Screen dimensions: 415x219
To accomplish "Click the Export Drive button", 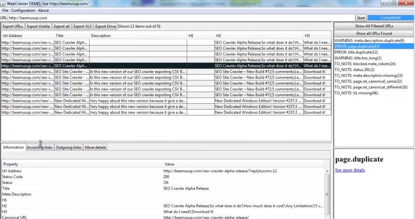I will tap(105, 26).
